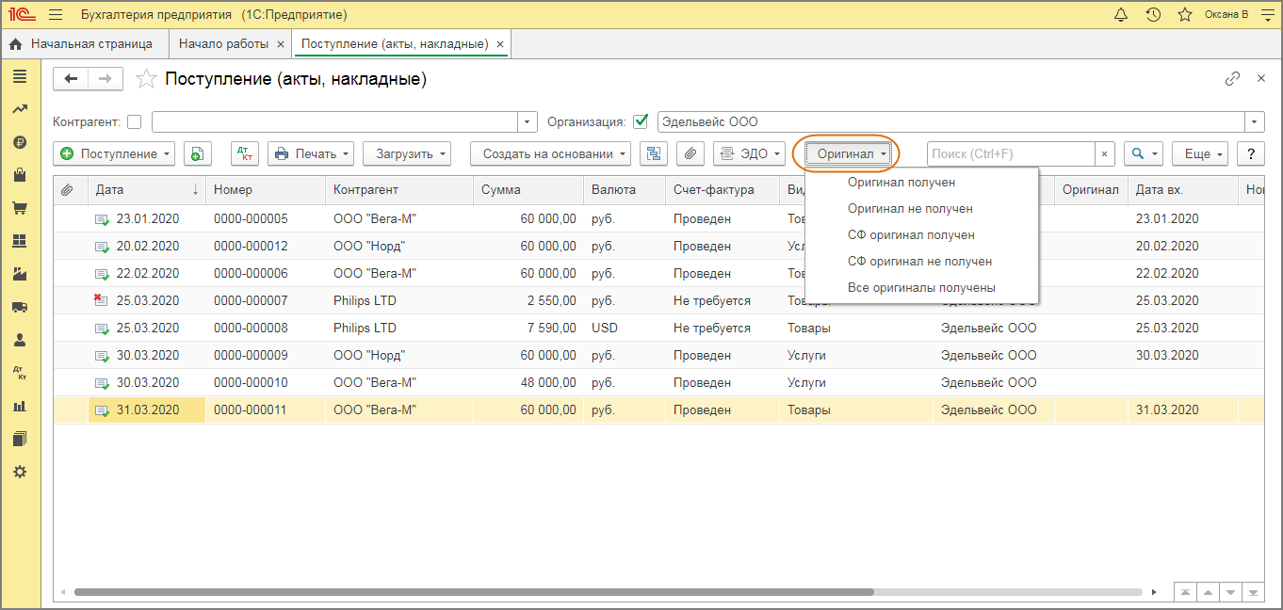Expand the Создать на основании dropdown

550,153
